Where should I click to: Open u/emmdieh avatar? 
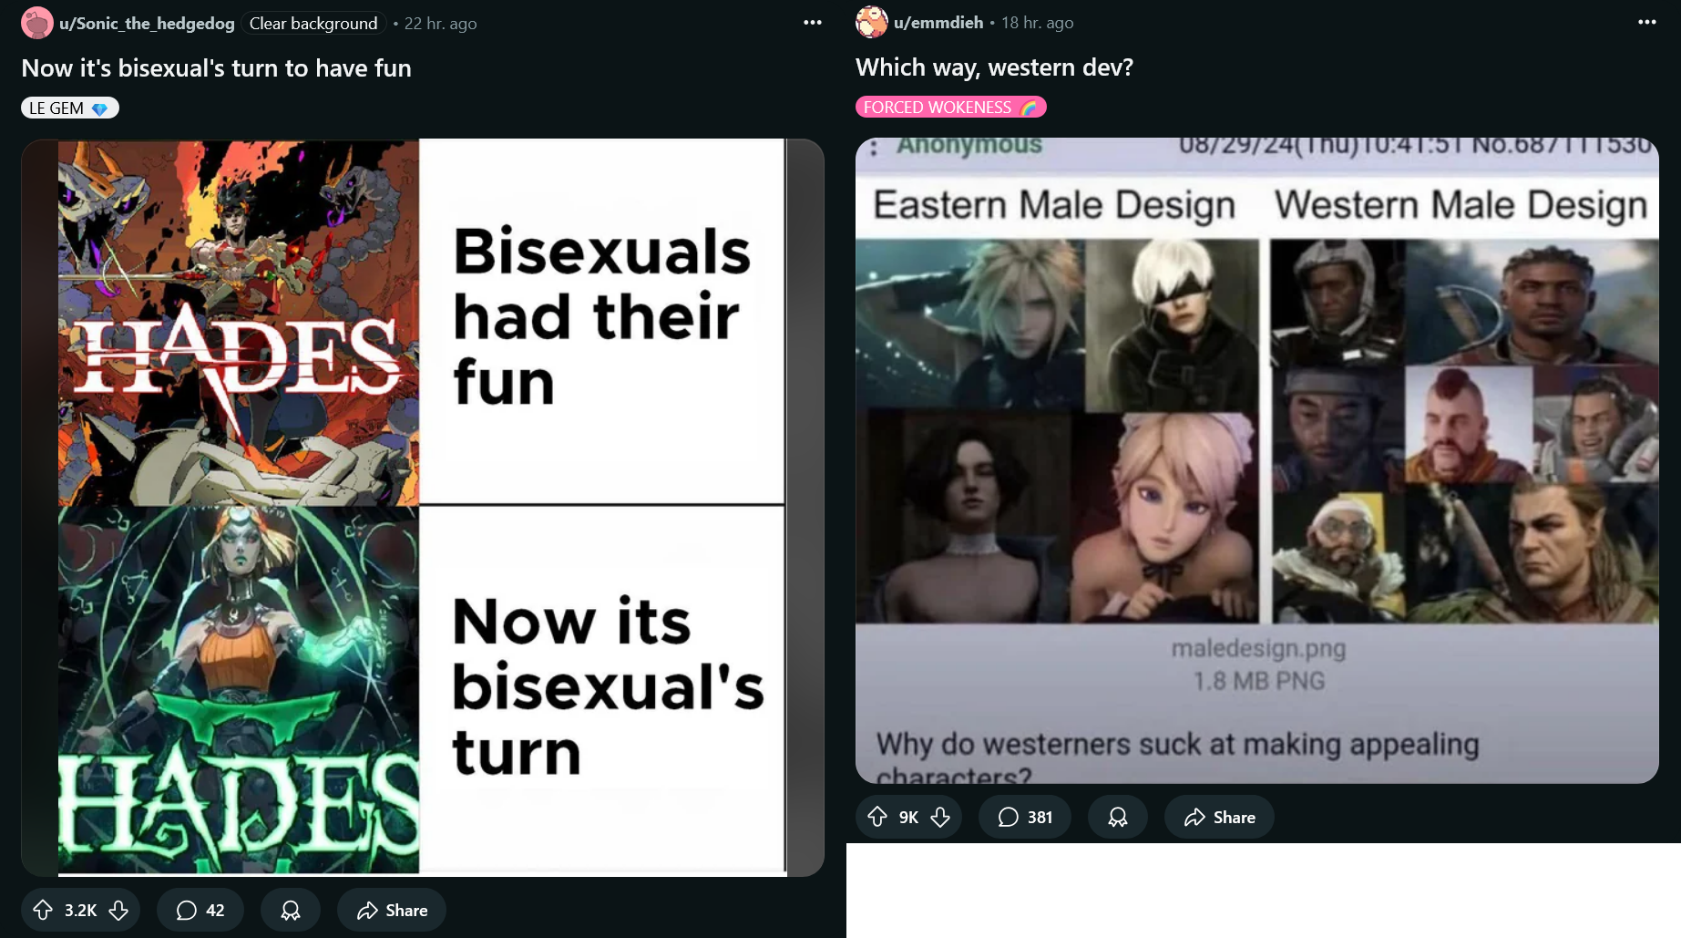click(872, 22)
